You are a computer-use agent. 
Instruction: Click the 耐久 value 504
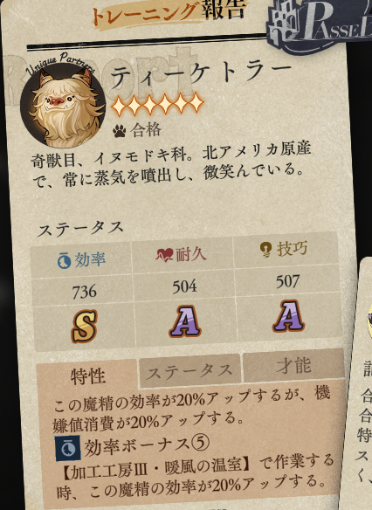184,286
